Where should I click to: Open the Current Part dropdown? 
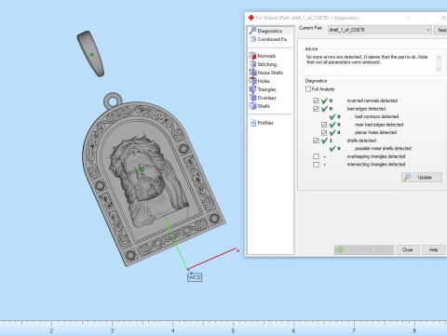tap(380, 30)
